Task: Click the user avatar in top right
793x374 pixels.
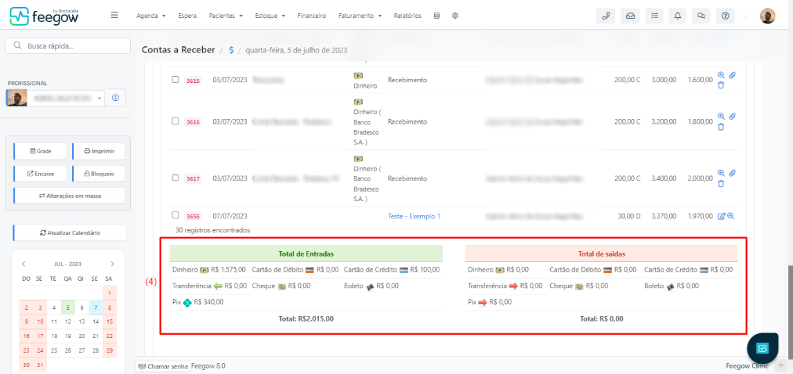Action: [767, 16]
